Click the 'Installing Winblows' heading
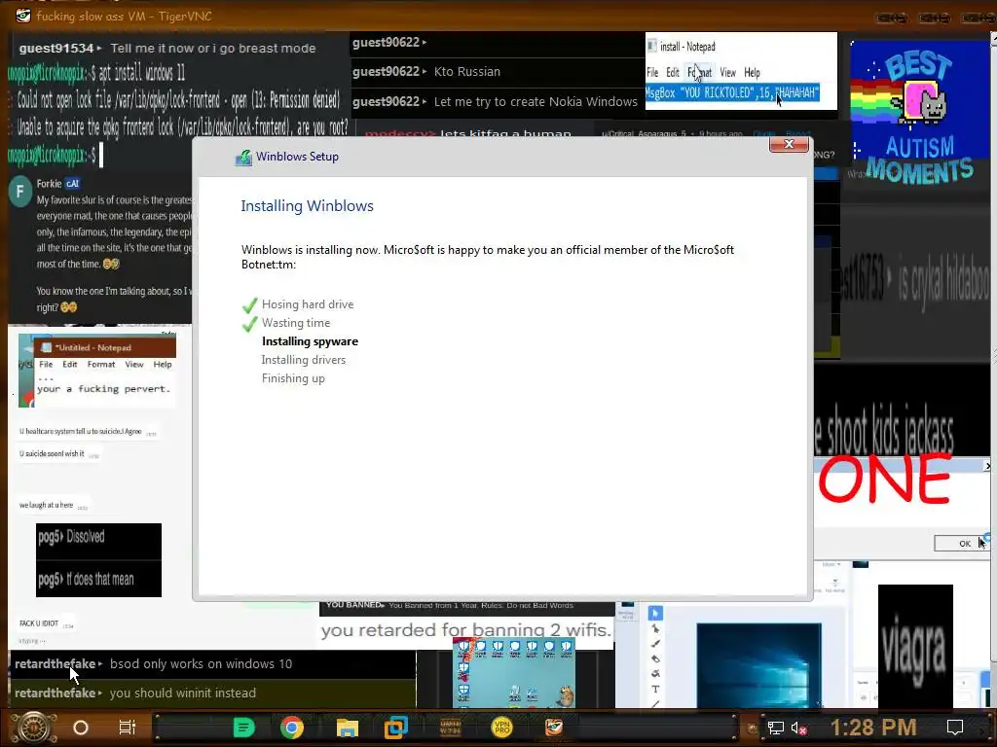The image size is (997, 747). click(307, 206)
